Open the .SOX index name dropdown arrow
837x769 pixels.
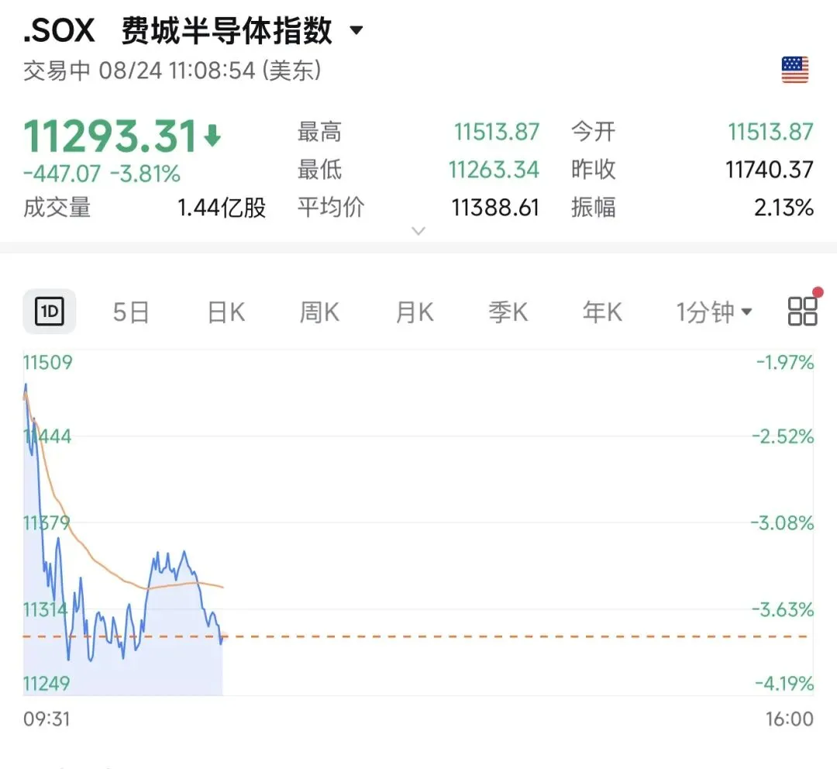pos(356,30)
